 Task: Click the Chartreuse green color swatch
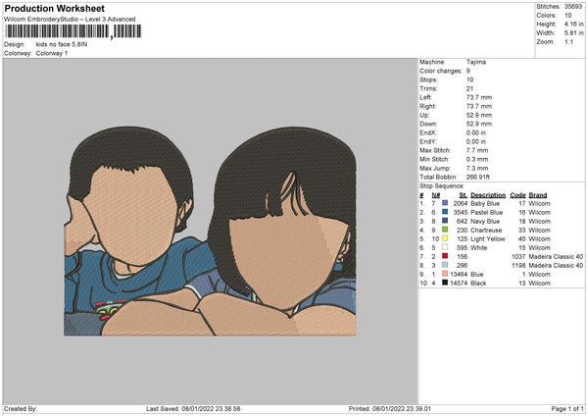tap(445, 230)
